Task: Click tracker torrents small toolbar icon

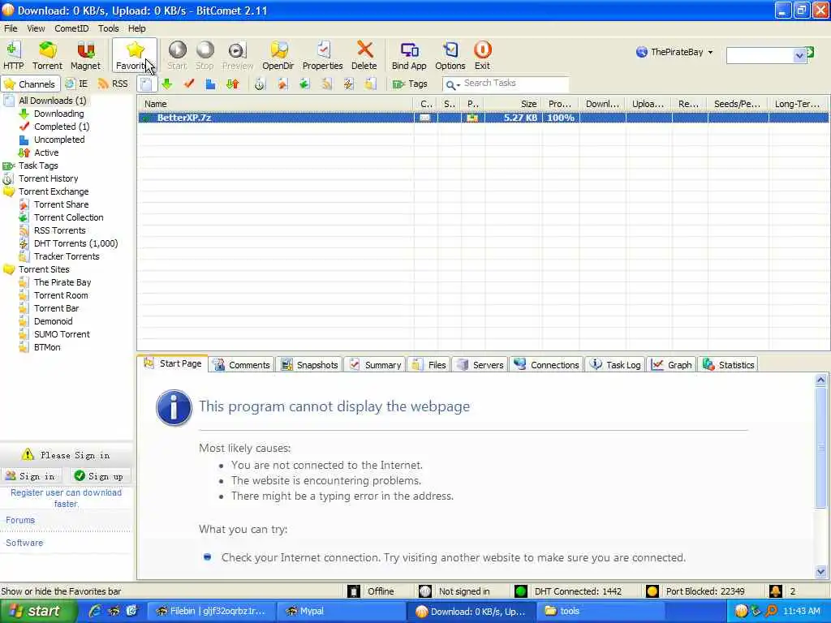Action: point(370,84)
